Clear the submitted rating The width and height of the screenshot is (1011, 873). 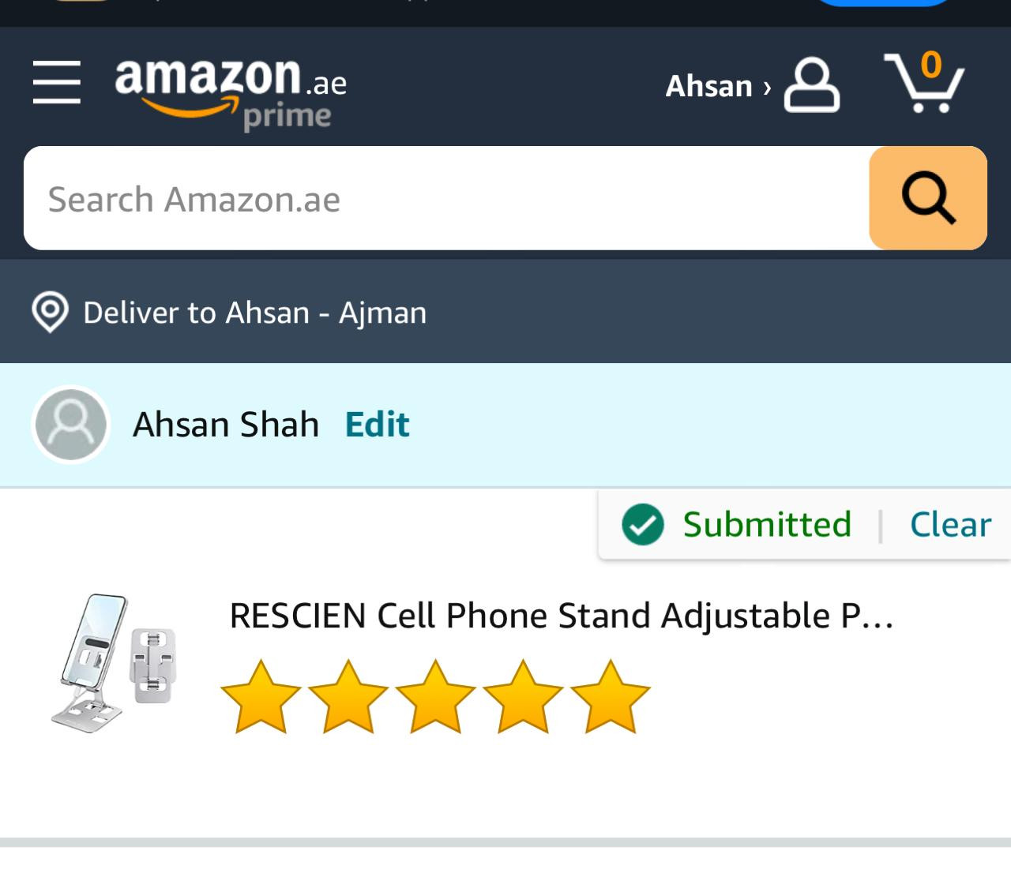pyautogui.click(x=950, y=525)
